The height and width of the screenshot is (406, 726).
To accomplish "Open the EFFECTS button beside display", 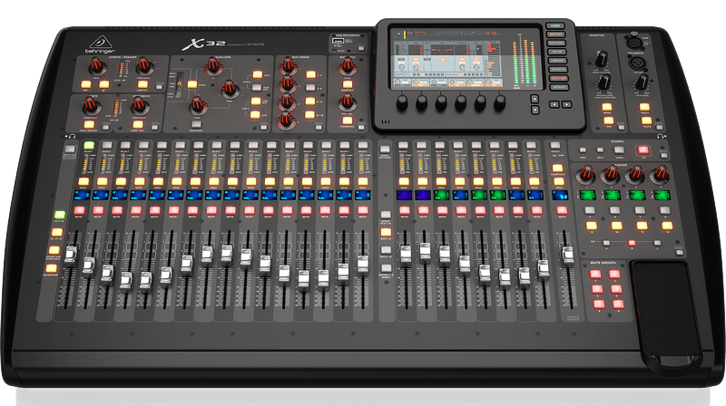I will pyautogui.click(x=557, y=70).
